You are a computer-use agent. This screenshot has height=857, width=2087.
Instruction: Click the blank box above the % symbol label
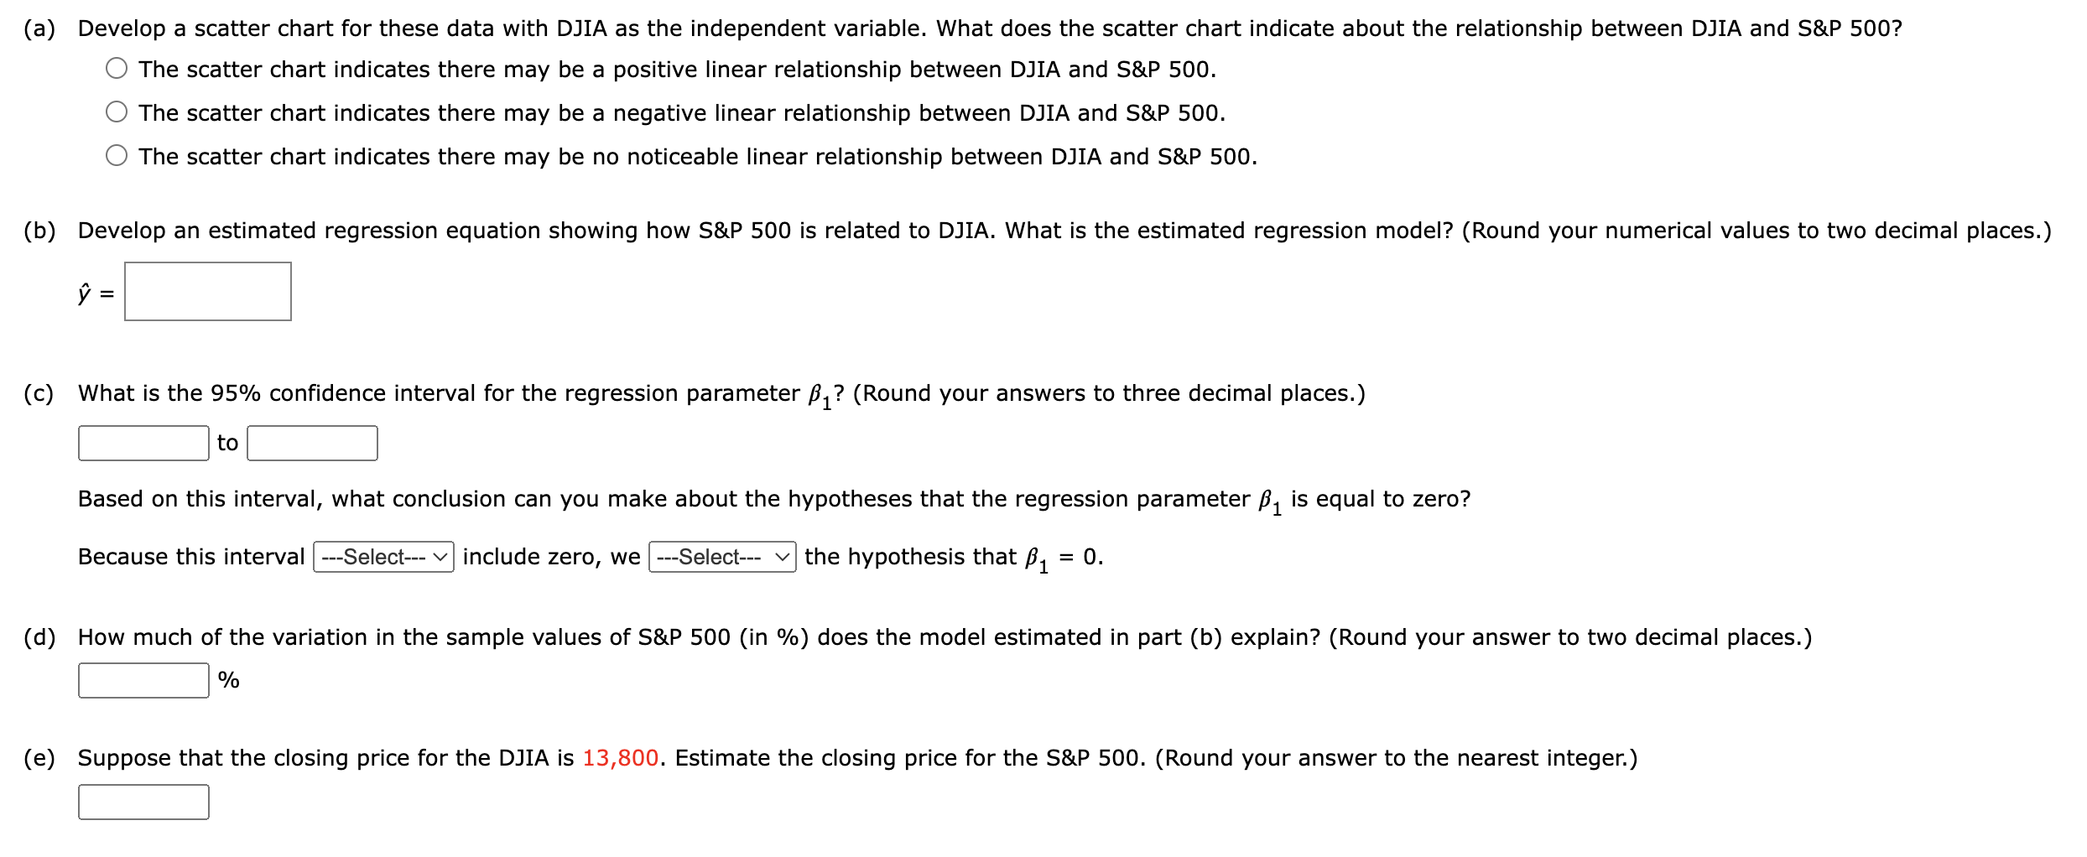point(143,681)
